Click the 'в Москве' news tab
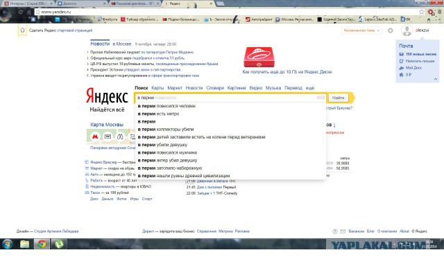This screenshot has height=266, width=444. click(122, 44)
